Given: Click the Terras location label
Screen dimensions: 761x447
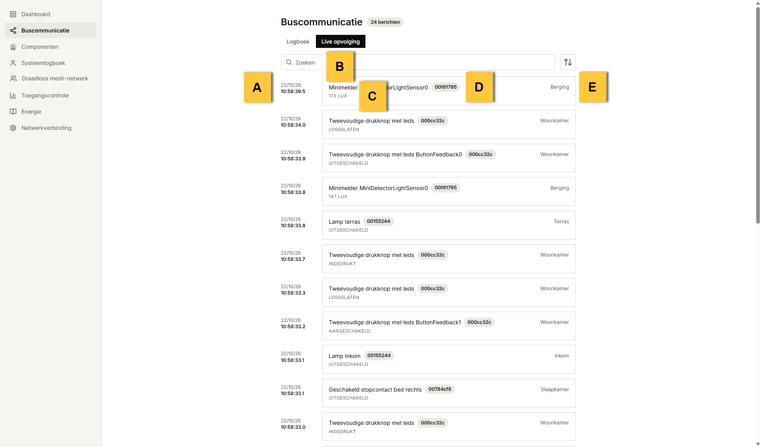Looking at the screenshot, I should click(561, 222).
